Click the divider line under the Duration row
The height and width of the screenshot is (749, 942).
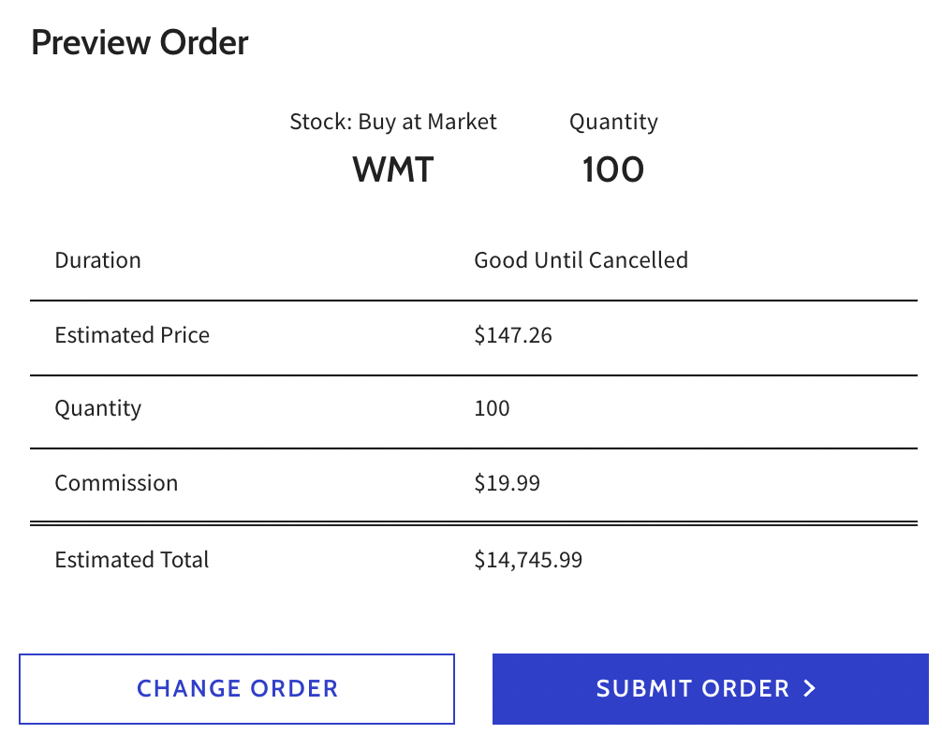click(x=473, y=301)
